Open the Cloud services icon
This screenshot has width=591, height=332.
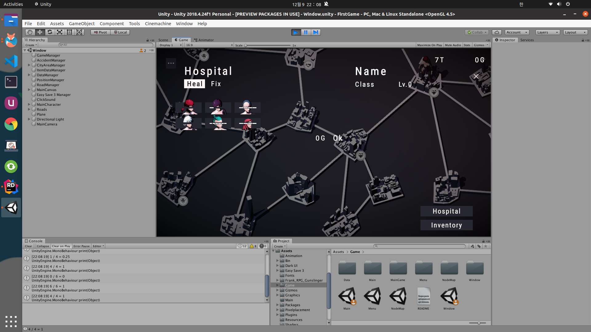coord(497,32)
